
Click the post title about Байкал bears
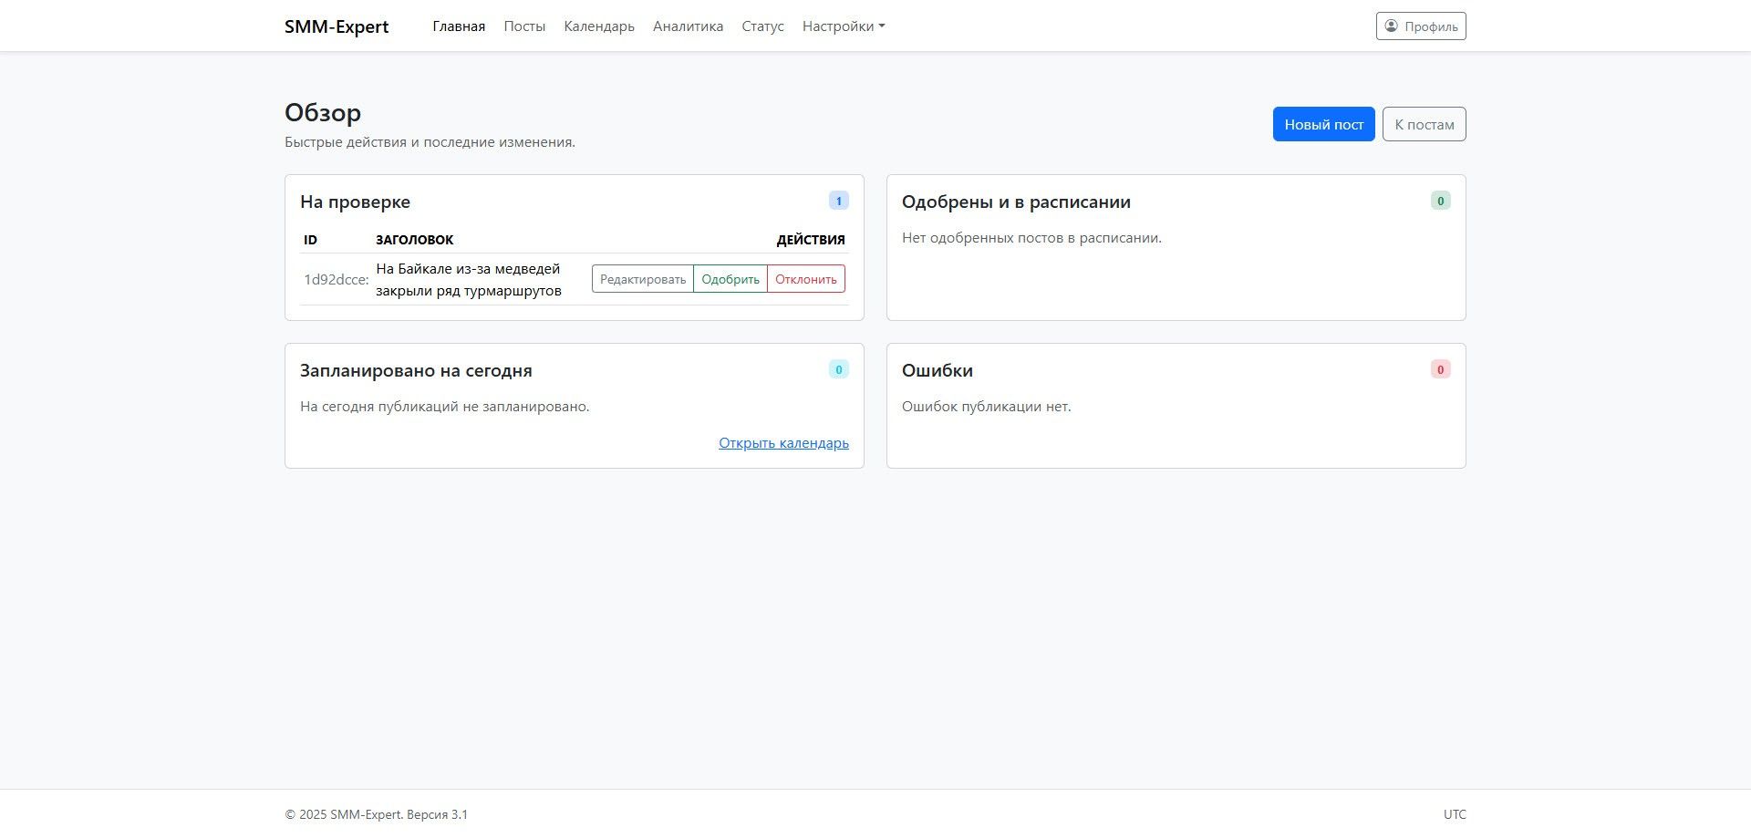point(469,280)
